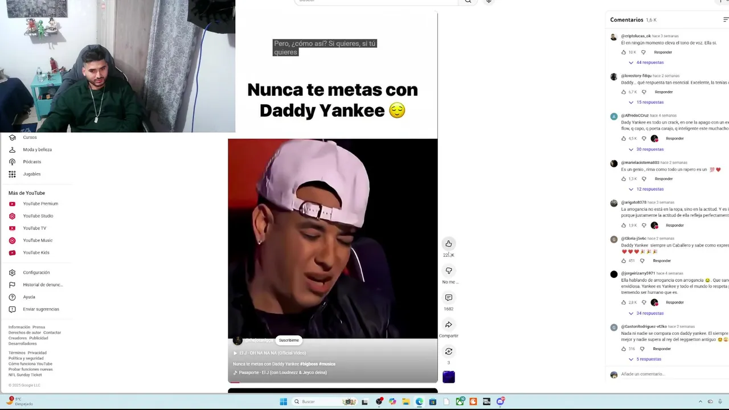Open the Windows Start menu

pos(283,401)
